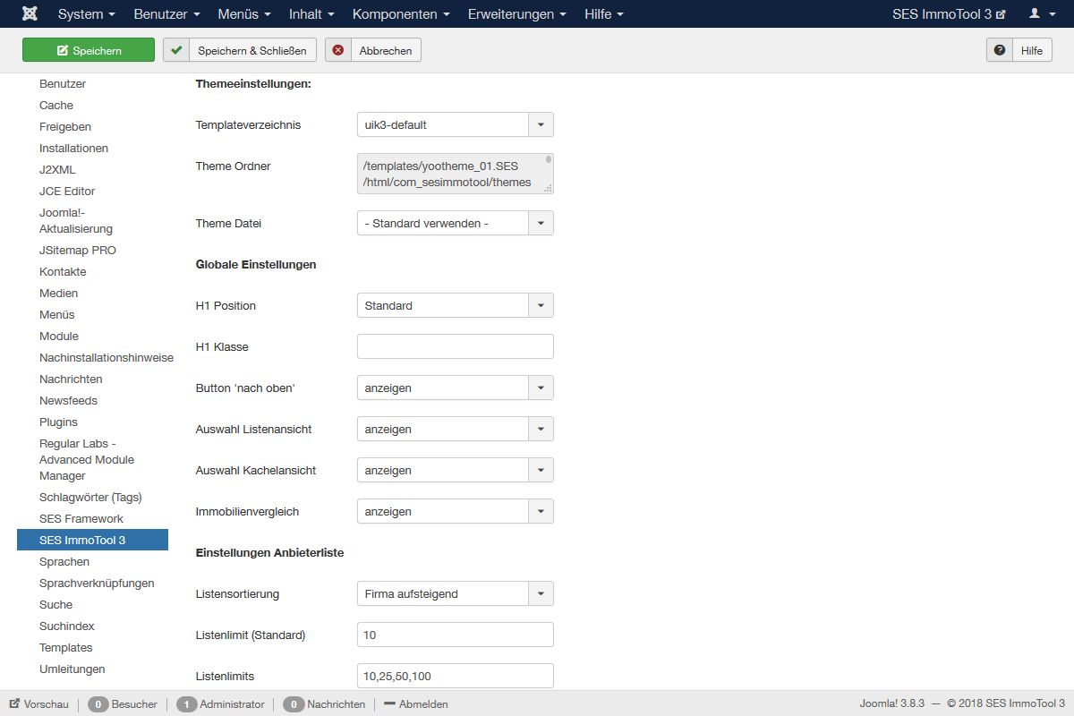This screenshot has width=1074, height=716.
Task: Select JCE Editor in the sidebar
Action: [67, 192]
